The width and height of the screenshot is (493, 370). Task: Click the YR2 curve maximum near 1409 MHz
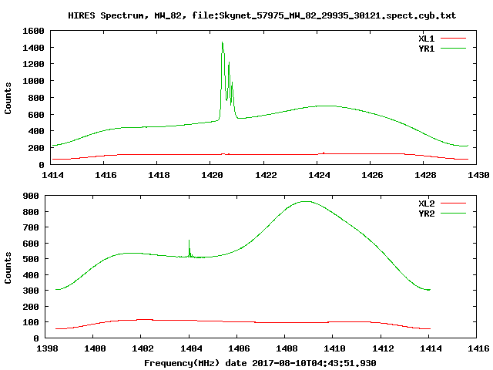click(306, 202)
